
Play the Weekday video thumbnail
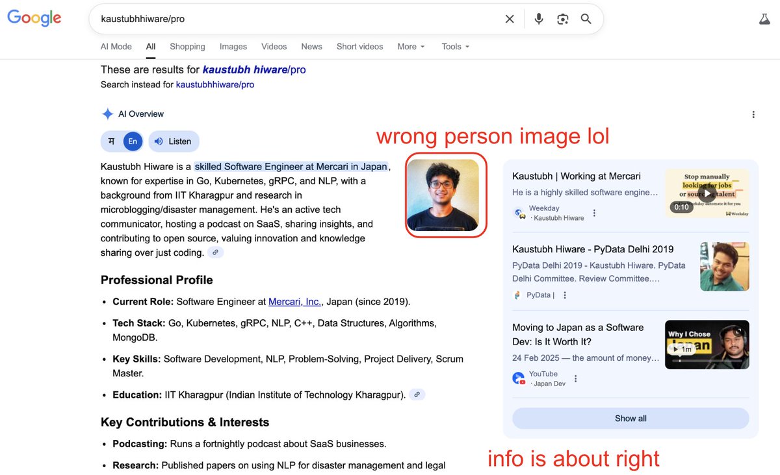pos(707,193)
